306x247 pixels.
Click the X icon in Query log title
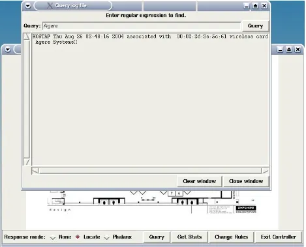click(50, 6)
